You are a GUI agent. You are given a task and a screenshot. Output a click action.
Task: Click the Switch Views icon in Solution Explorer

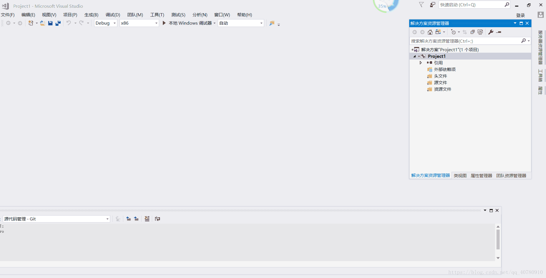click(x=438, y=32)
